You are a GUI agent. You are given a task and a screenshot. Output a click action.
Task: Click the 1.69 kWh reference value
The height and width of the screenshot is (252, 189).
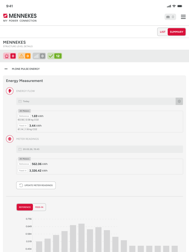[38, 116]
